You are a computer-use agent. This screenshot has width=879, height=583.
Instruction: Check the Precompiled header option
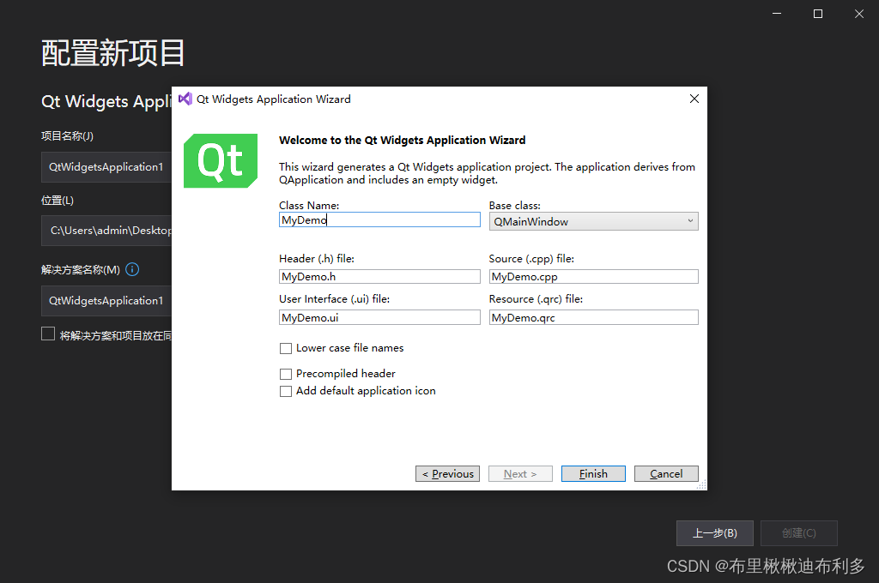[x=286, y=374]
